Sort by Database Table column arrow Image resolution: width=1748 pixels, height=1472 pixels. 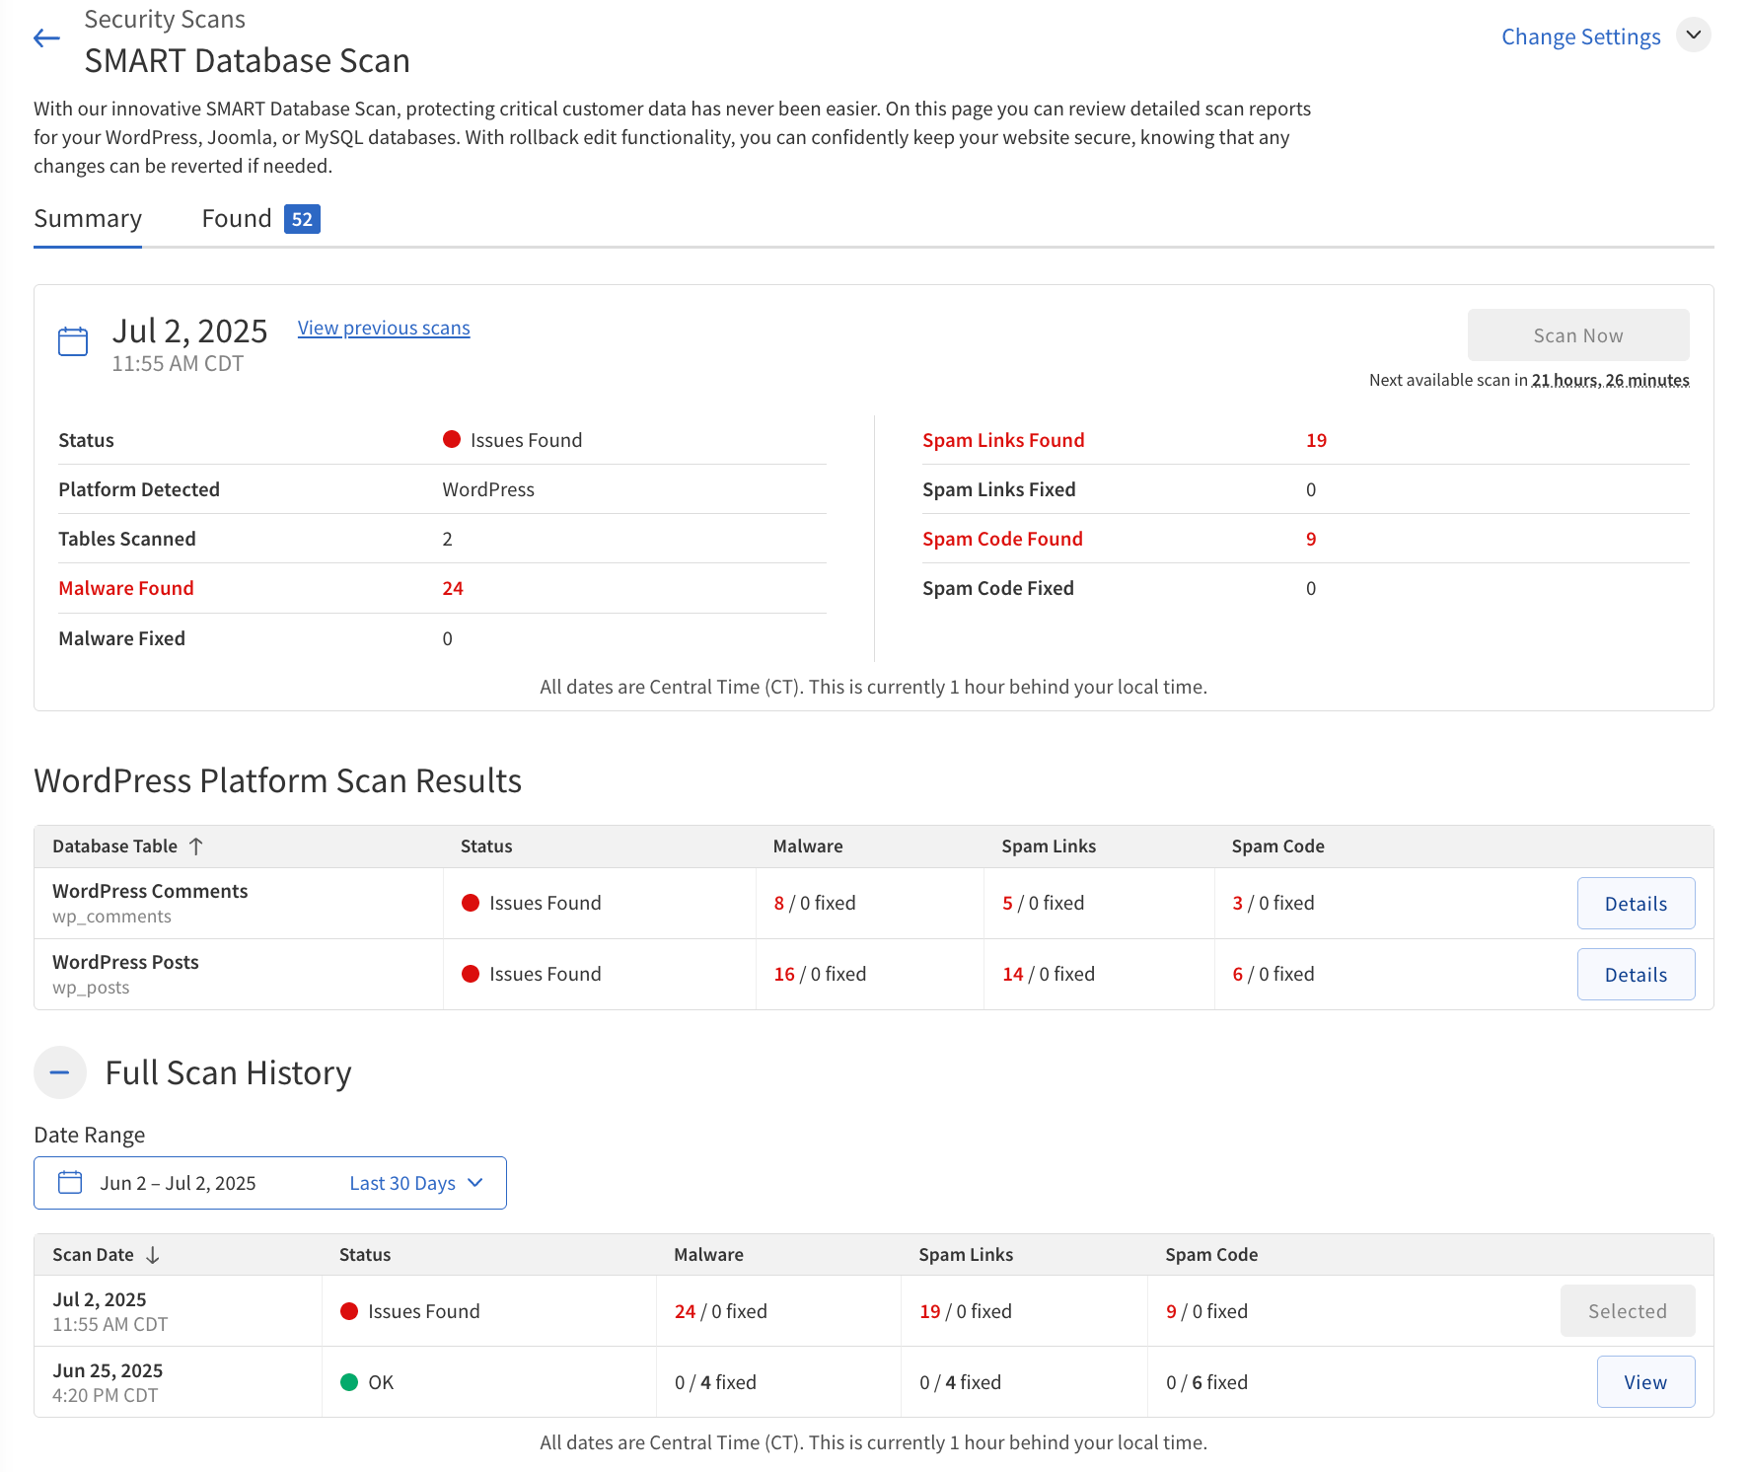pos(196,846)
